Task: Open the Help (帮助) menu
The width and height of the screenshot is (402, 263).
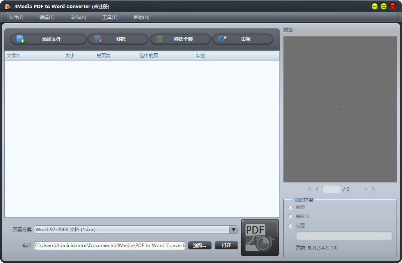Action: point(141,18)
